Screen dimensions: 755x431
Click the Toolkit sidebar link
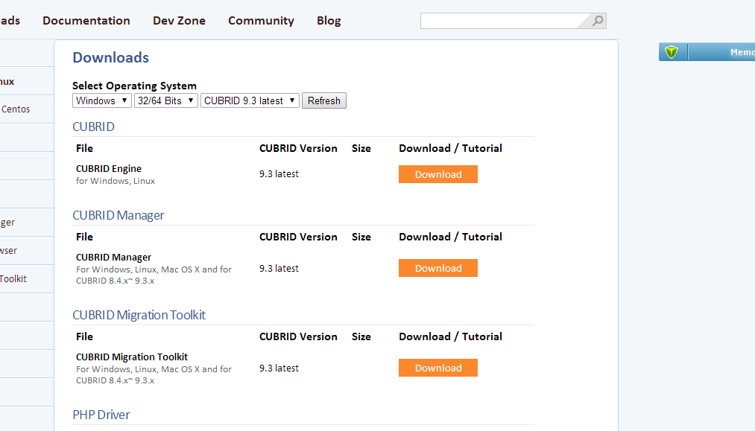(13, 279)
